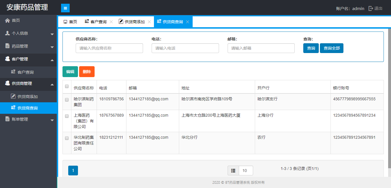Screen dimensions: 391x188
Task: Collapse the 客户管理 menu arrow
Action: pyautogui.click(x=52, y=60)
